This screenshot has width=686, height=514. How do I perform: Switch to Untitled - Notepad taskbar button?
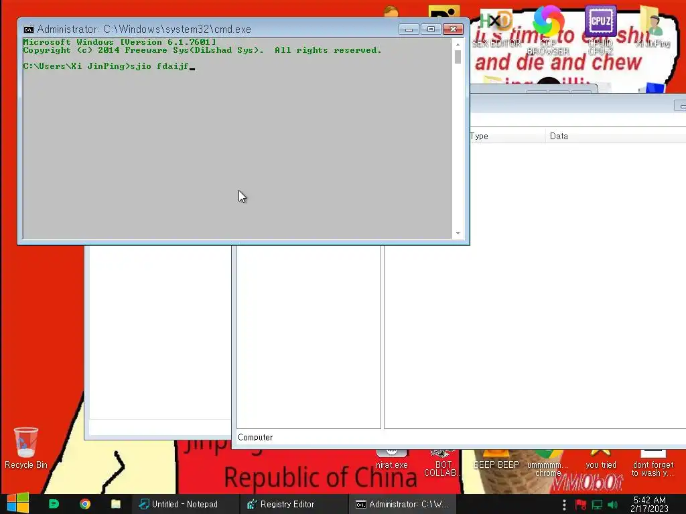[x=186, y=504]
